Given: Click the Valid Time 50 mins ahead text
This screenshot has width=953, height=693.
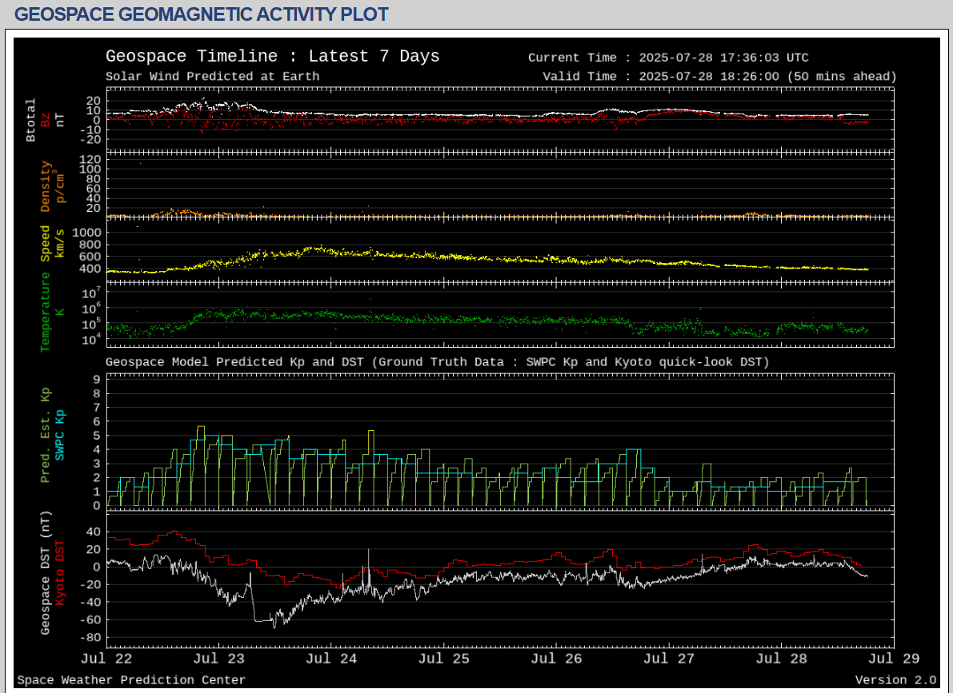Looking at the screenshot, I should (x=719, y=77).
